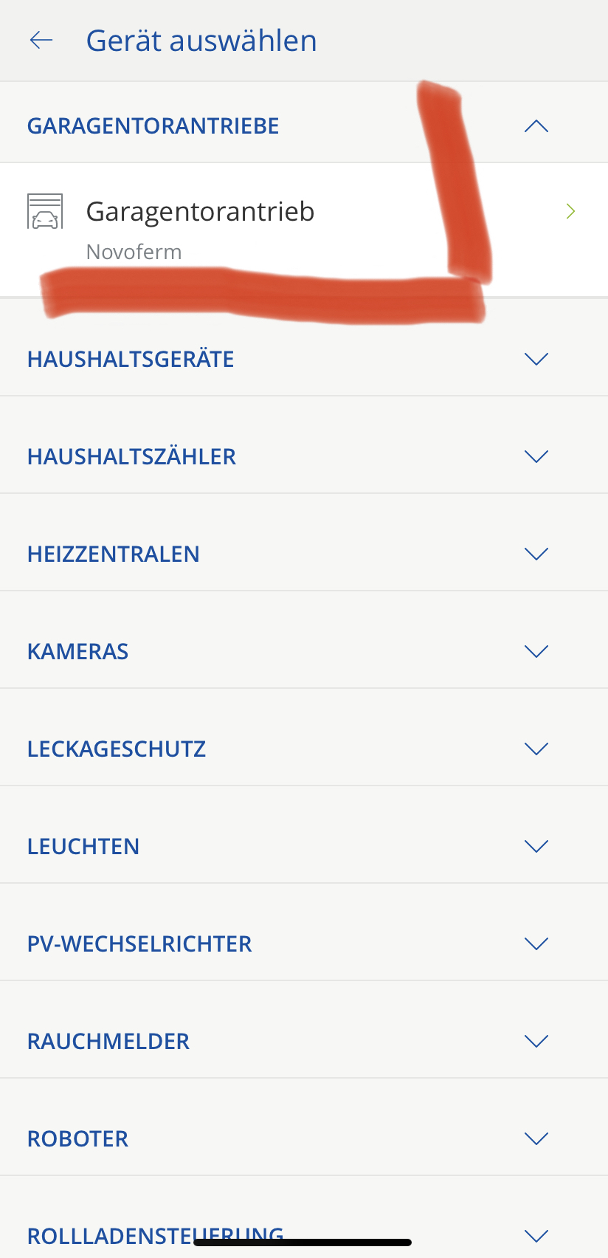Expand the Rauchmelder chevron
The width and height of the screenshot is (608, 1258).
click(536, 1041)
